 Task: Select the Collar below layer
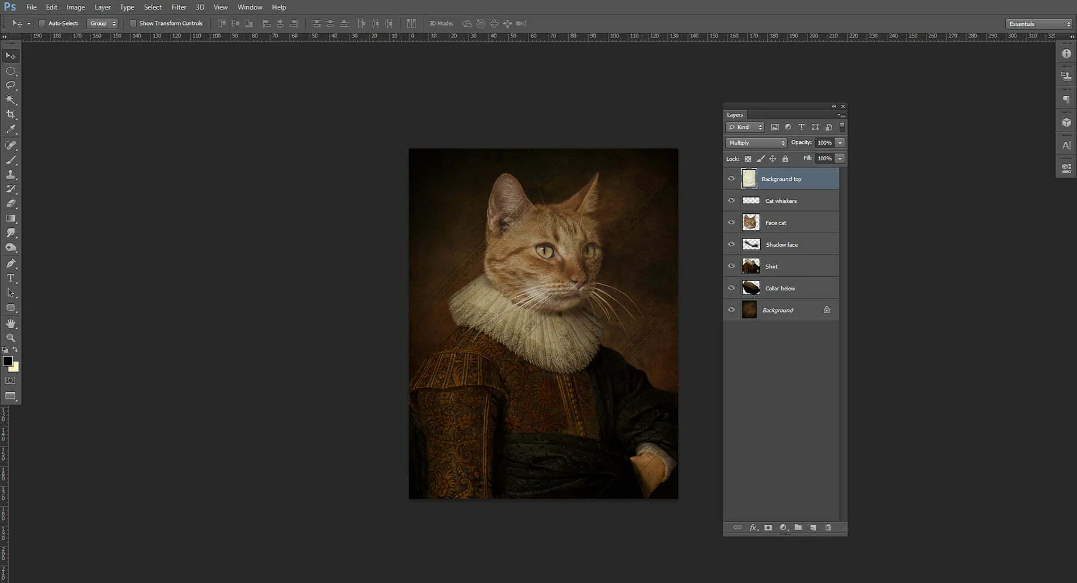coord(780,289)
